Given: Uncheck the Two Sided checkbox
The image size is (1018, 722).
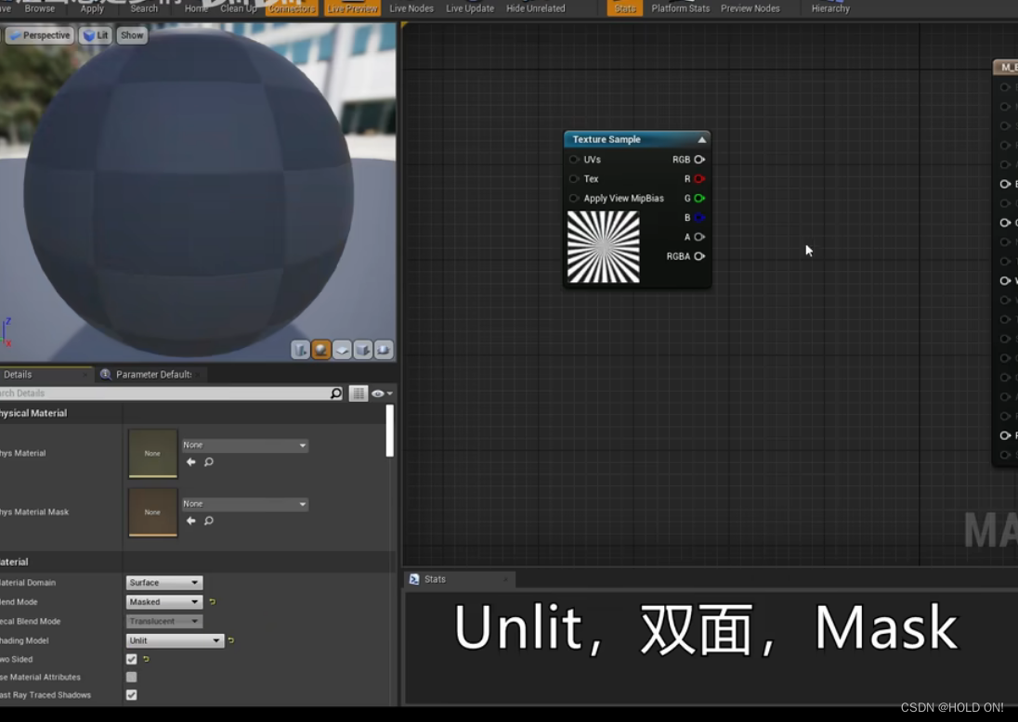Looking at the screenshot, I should point(131,658).
